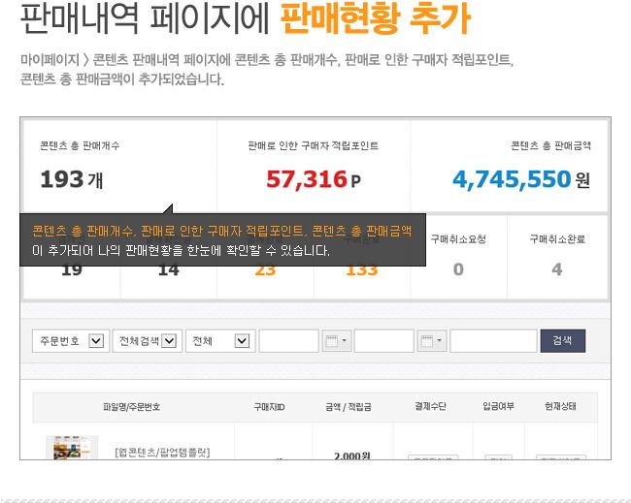Click the 구매취소완료 label

(557, 239)
